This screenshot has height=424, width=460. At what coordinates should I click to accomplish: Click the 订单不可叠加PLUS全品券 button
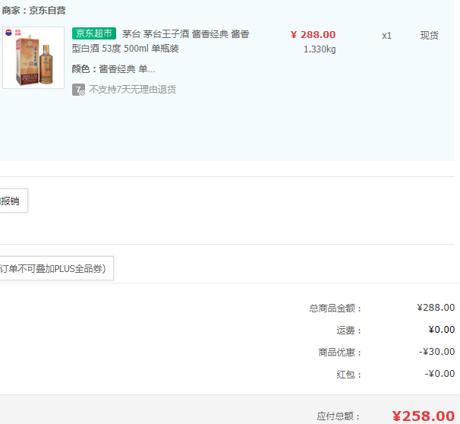57,268
